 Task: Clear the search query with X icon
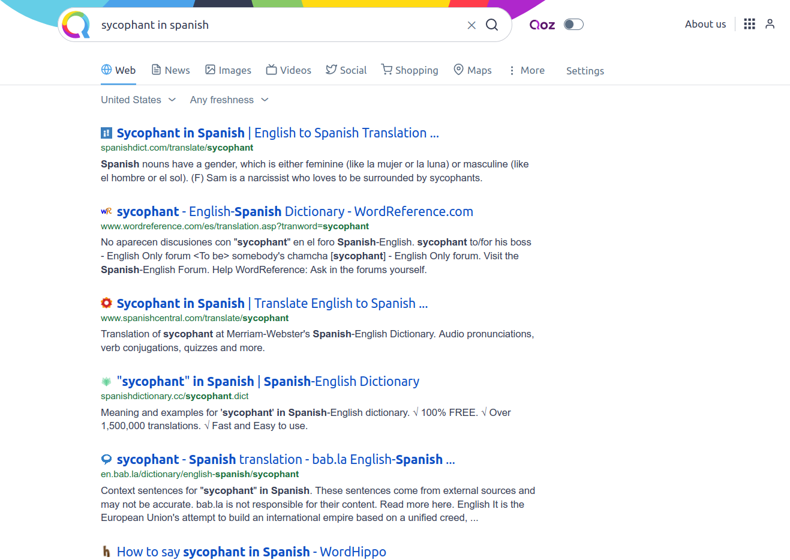click(471, 25)
